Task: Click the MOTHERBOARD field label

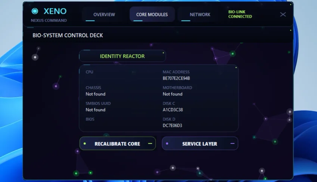Action: click(x=177, y=88)
